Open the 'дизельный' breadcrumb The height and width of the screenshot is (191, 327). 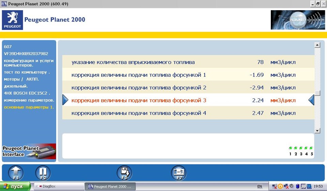coord(16,86)
